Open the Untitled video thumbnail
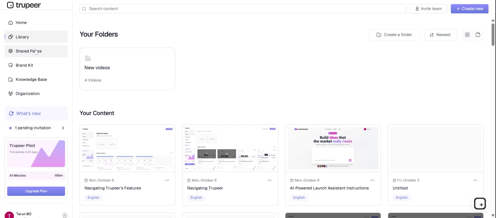 (436, 148)
